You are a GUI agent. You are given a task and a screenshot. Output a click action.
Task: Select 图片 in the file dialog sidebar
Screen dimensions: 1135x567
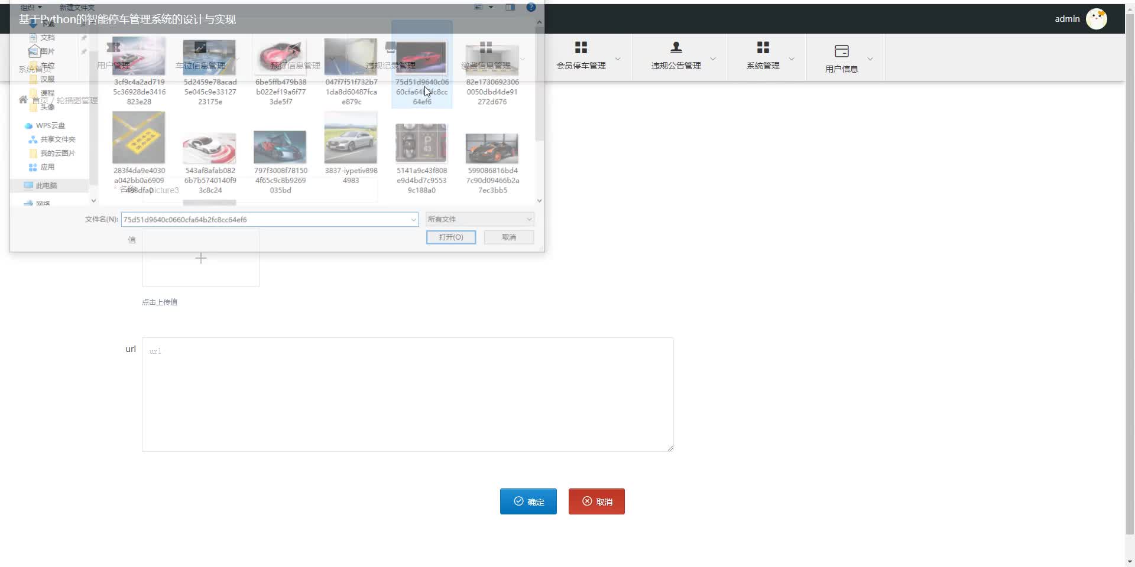(x=47, y=51)
